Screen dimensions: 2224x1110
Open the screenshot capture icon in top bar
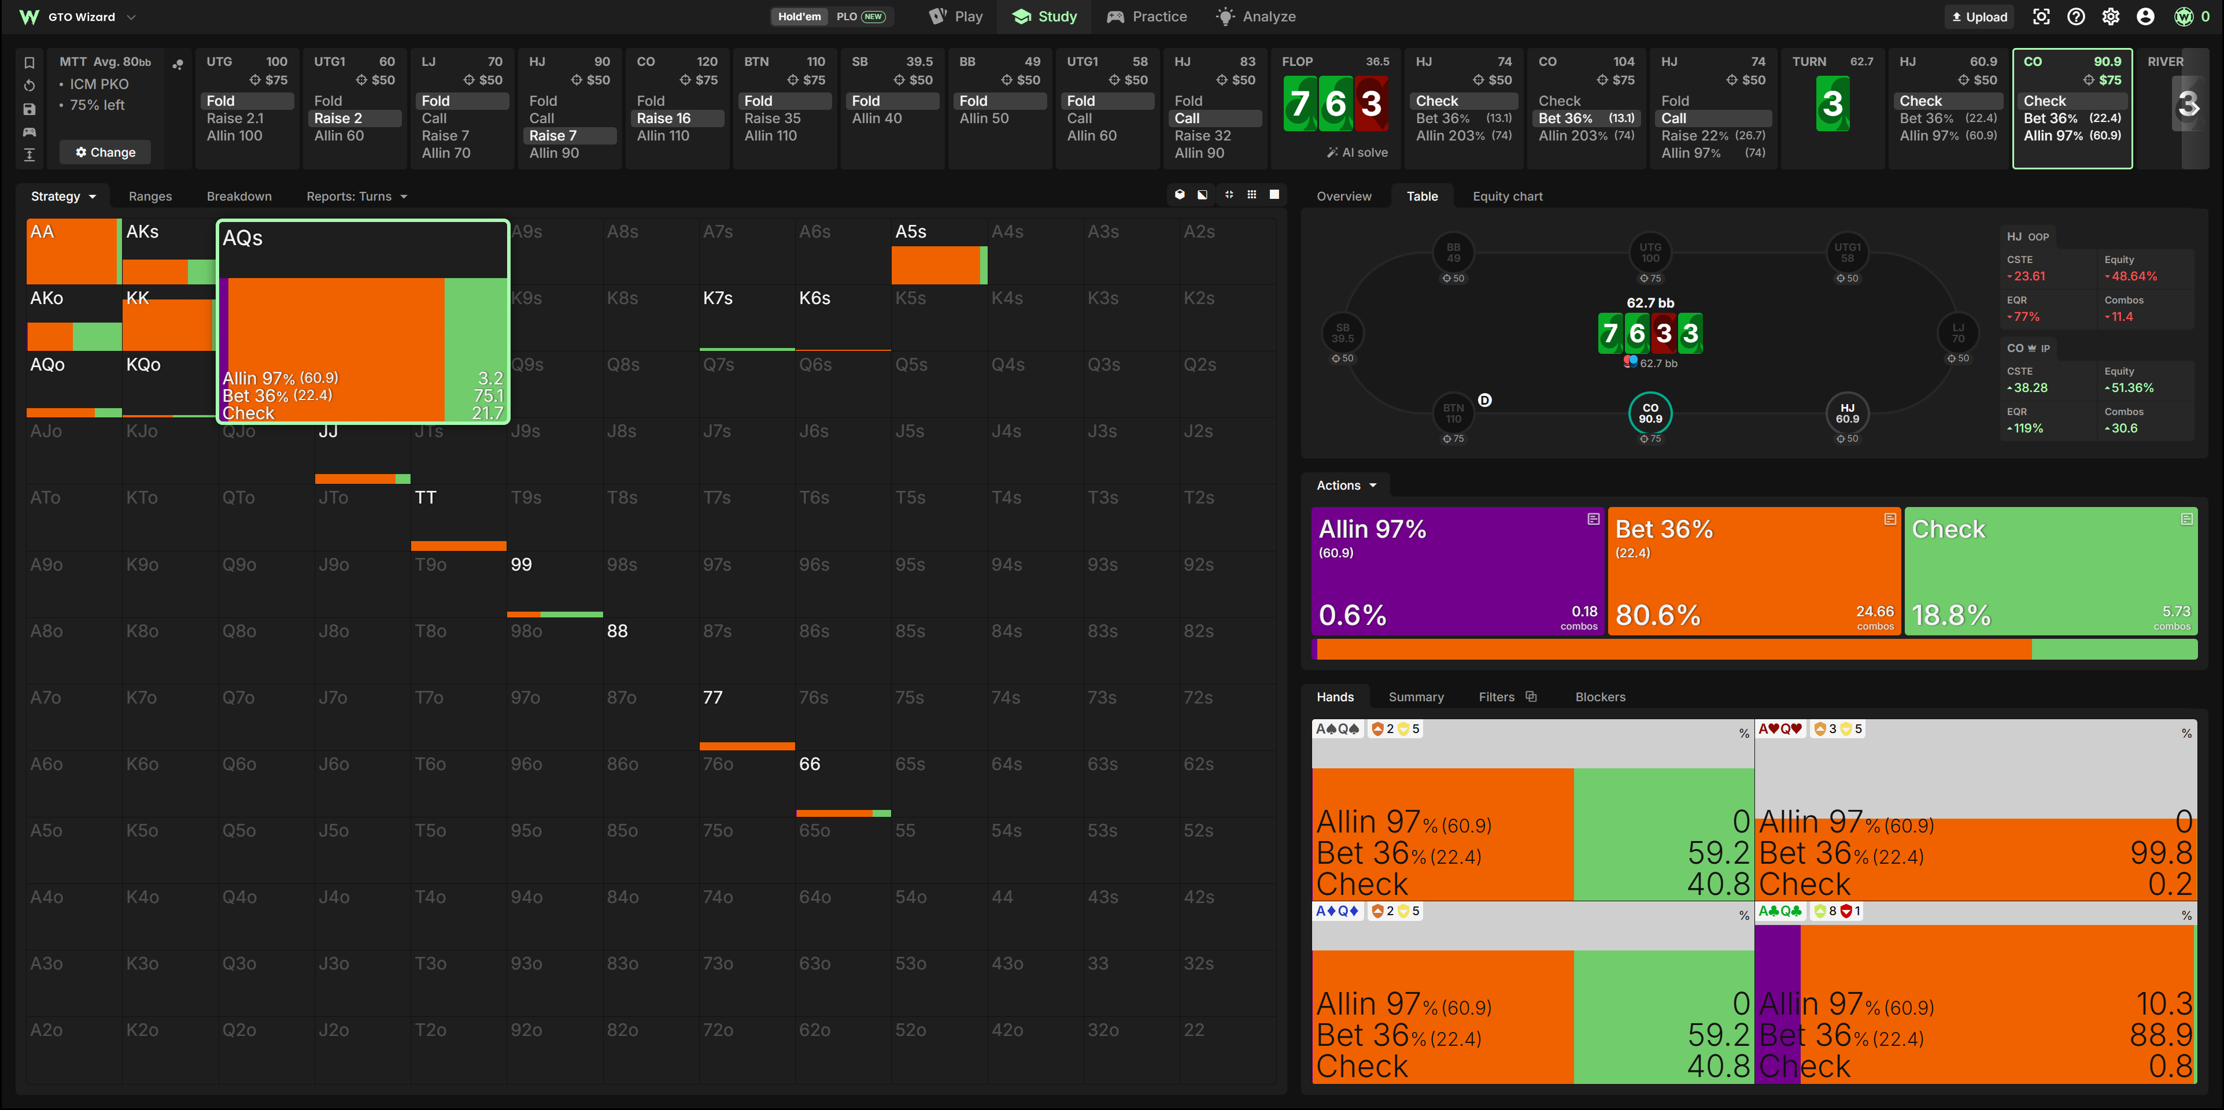(x=2042, y=16)
